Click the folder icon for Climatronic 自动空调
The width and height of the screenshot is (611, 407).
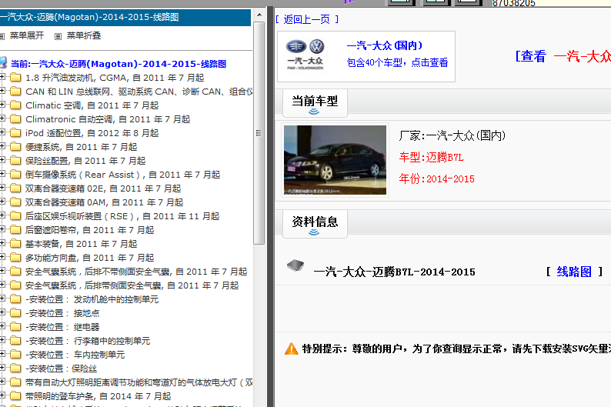pos(15,118)
